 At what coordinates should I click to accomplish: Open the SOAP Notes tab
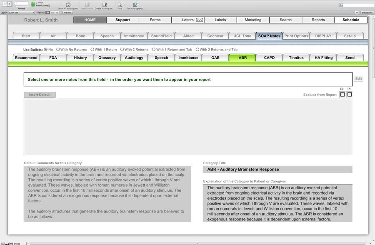coord(269,36)
